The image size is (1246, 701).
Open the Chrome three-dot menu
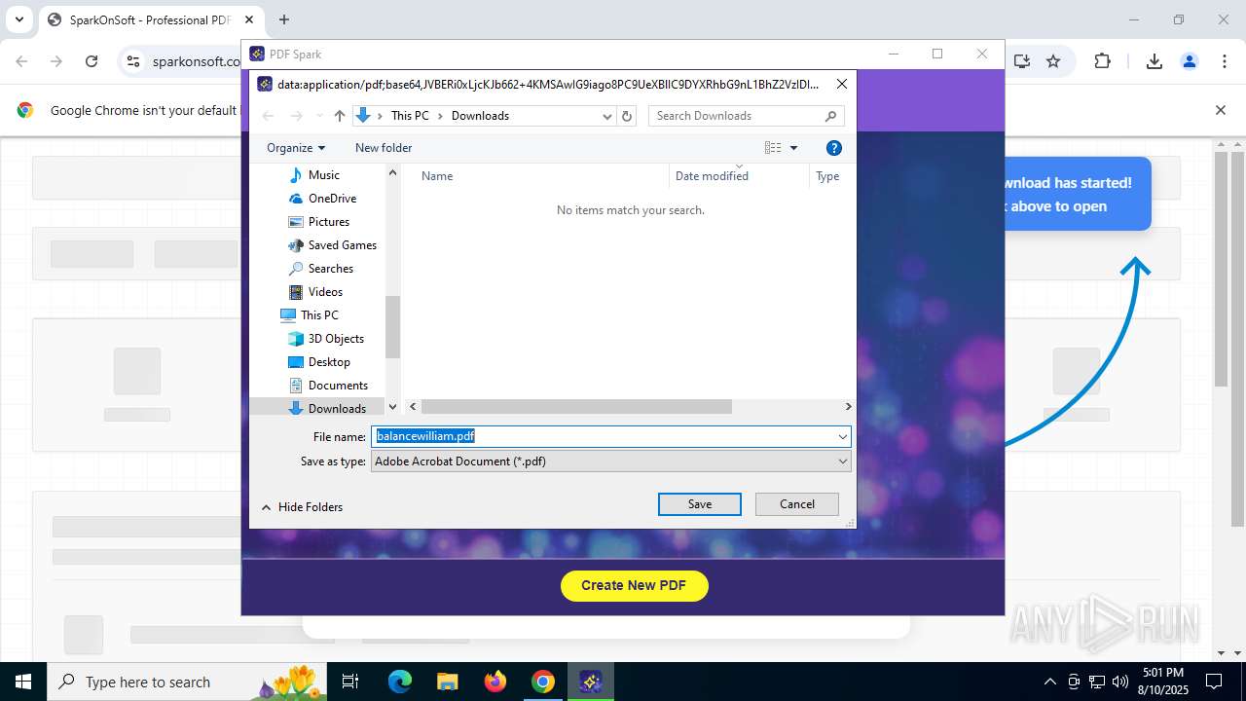pyautogui.click(x=1225, y=61)
